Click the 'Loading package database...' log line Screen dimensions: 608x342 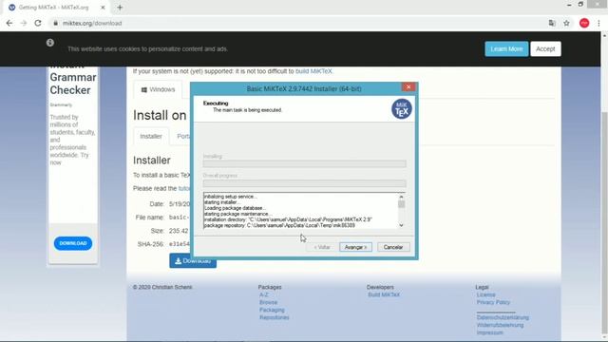point(235,208)
